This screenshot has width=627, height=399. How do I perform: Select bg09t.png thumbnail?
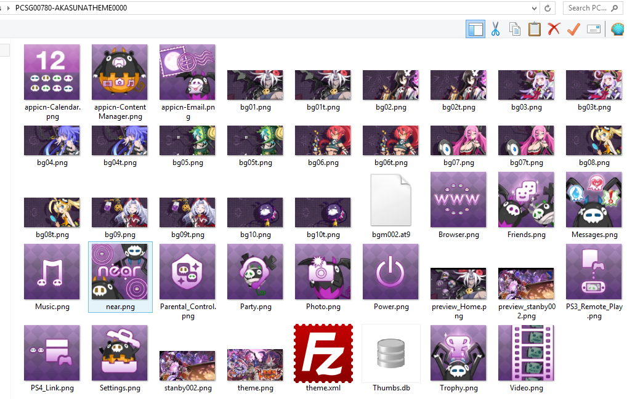(187, 212)
